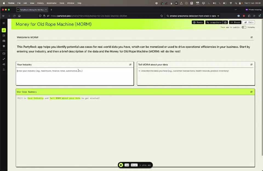Click the Share button
This screenshot has width=263, height=171.
[x=235, y=22]
